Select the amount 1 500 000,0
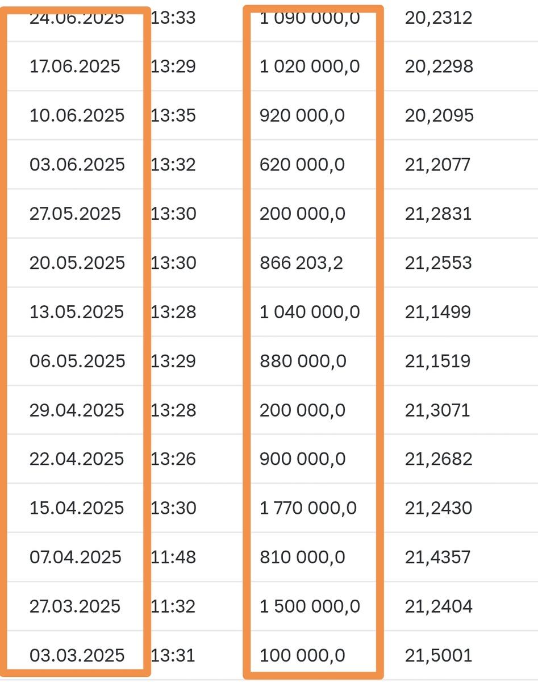 (x=310, y=606)
